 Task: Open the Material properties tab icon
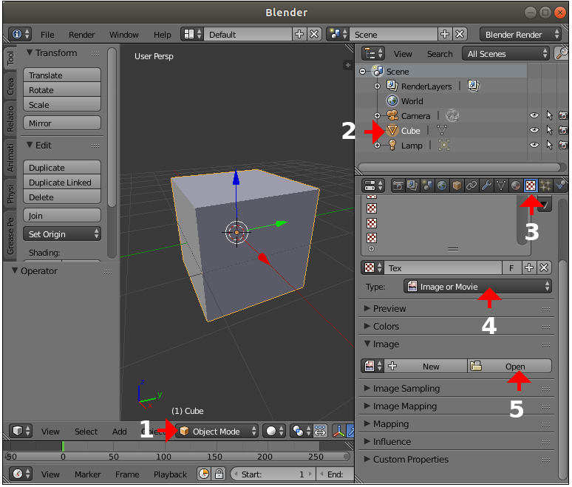(x=515, y=185)
